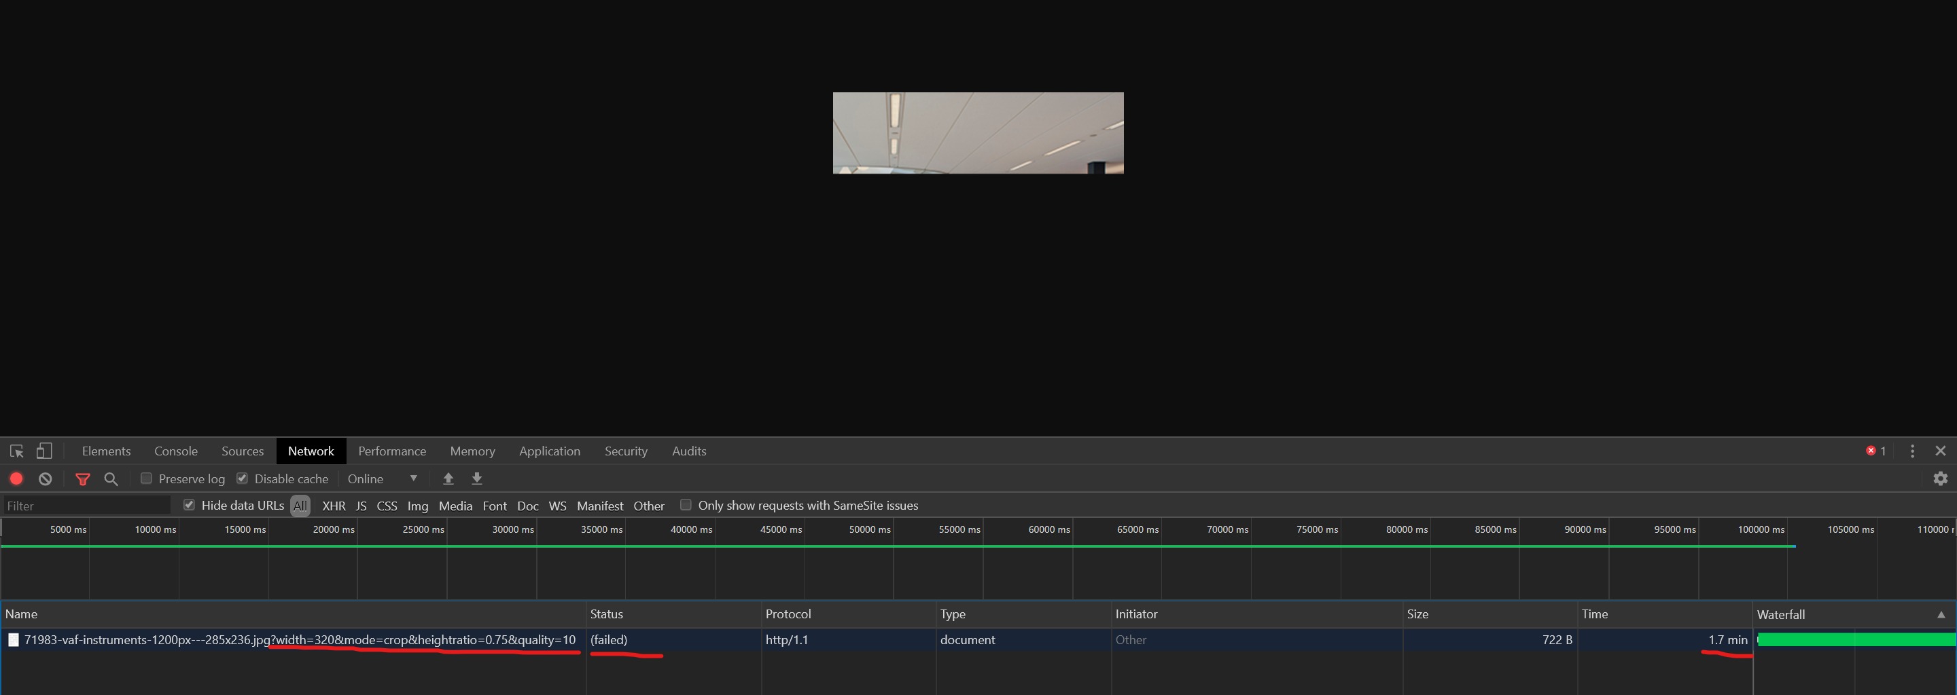Click the import HAR upload arrow
1957x695 pixels.
coord(448,478)
